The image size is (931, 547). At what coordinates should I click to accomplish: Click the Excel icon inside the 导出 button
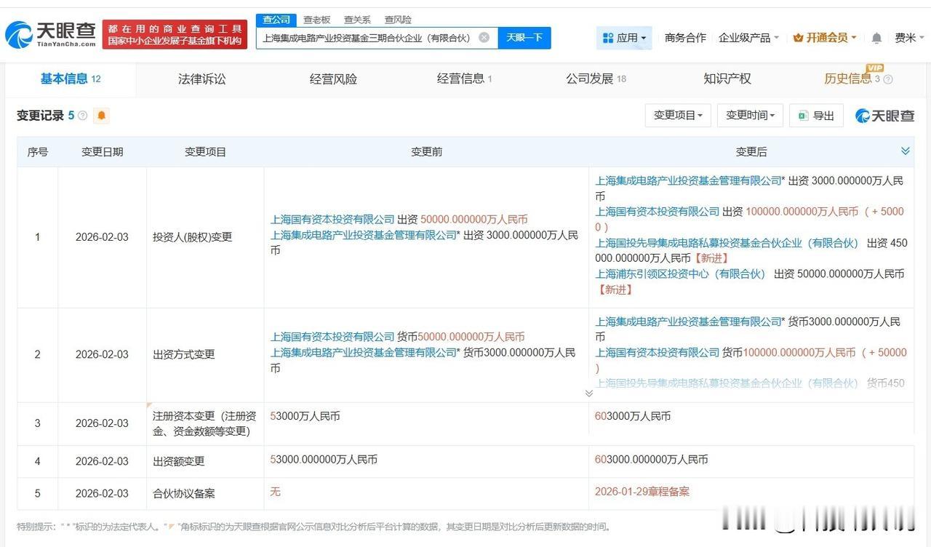pos(802,115)
